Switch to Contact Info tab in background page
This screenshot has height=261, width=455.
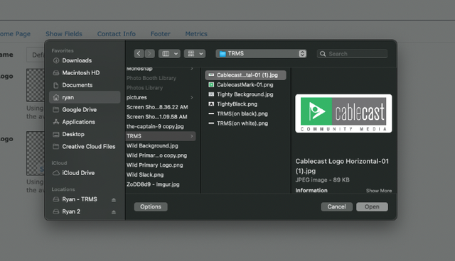[117, 34]
